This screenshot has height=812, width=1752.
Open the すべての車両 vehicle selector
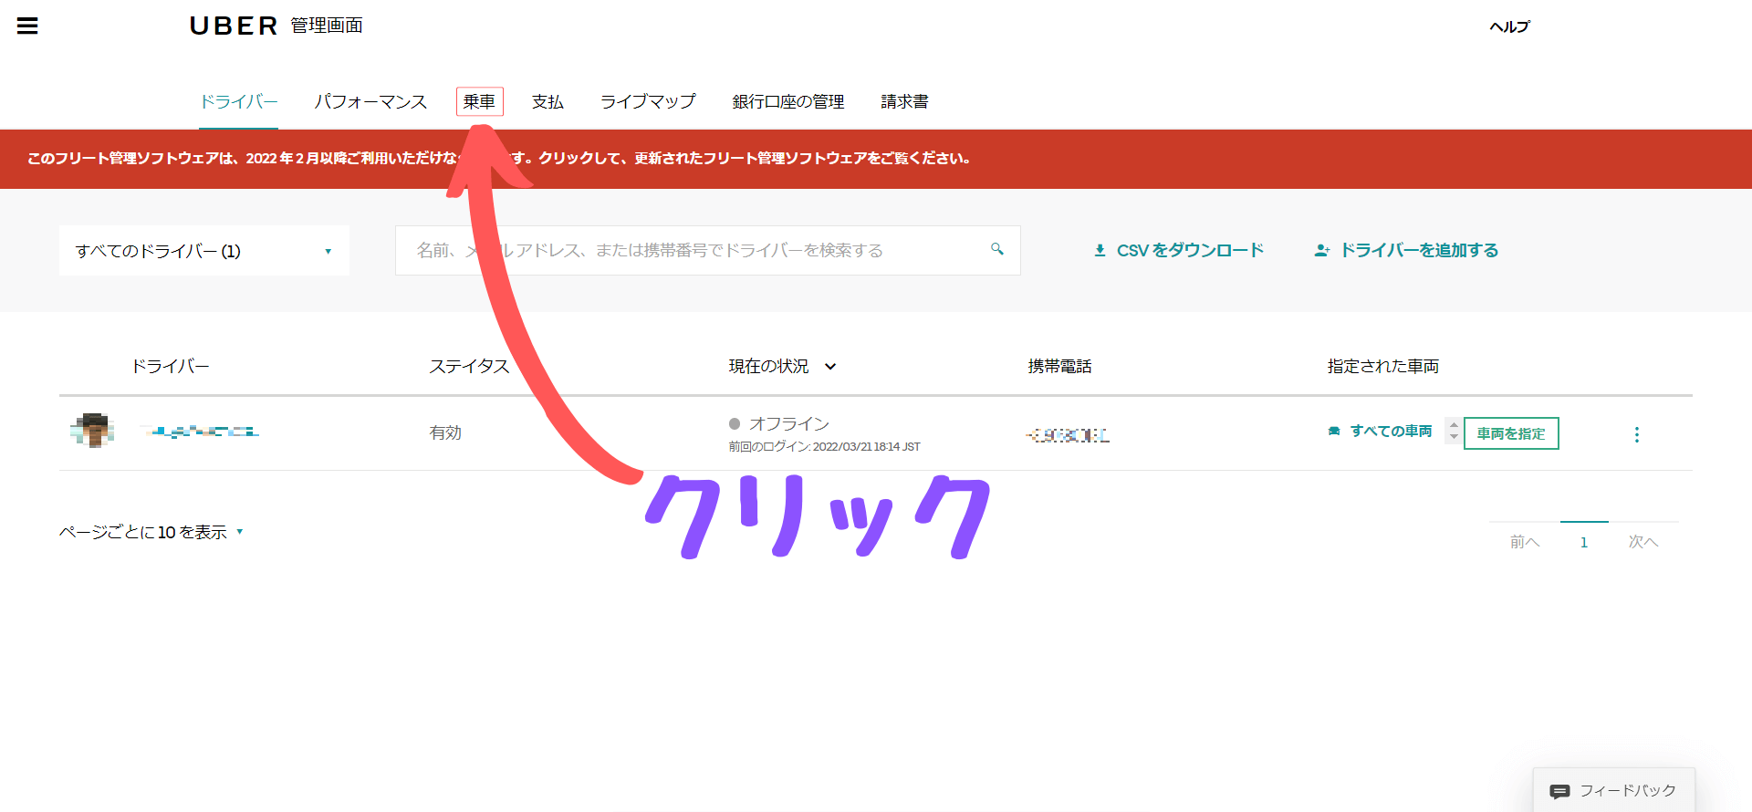coord(1391,431)
